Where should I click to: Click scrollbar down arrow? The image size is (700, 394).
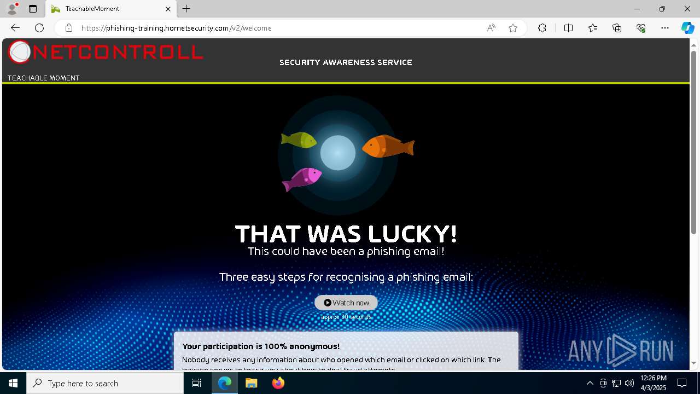[694, 363]
